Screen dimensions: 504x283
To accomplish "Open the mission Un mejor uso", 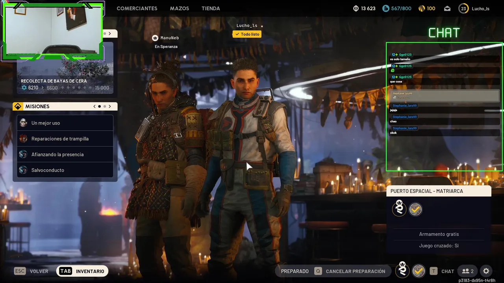I will (65, 123).
